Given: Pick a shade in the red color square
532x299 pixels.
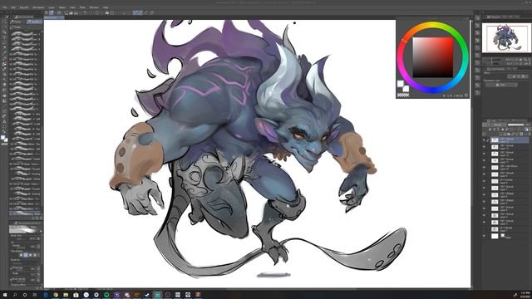Looking at the screenshot, I should pyautogui.click(x=432, y=57).
